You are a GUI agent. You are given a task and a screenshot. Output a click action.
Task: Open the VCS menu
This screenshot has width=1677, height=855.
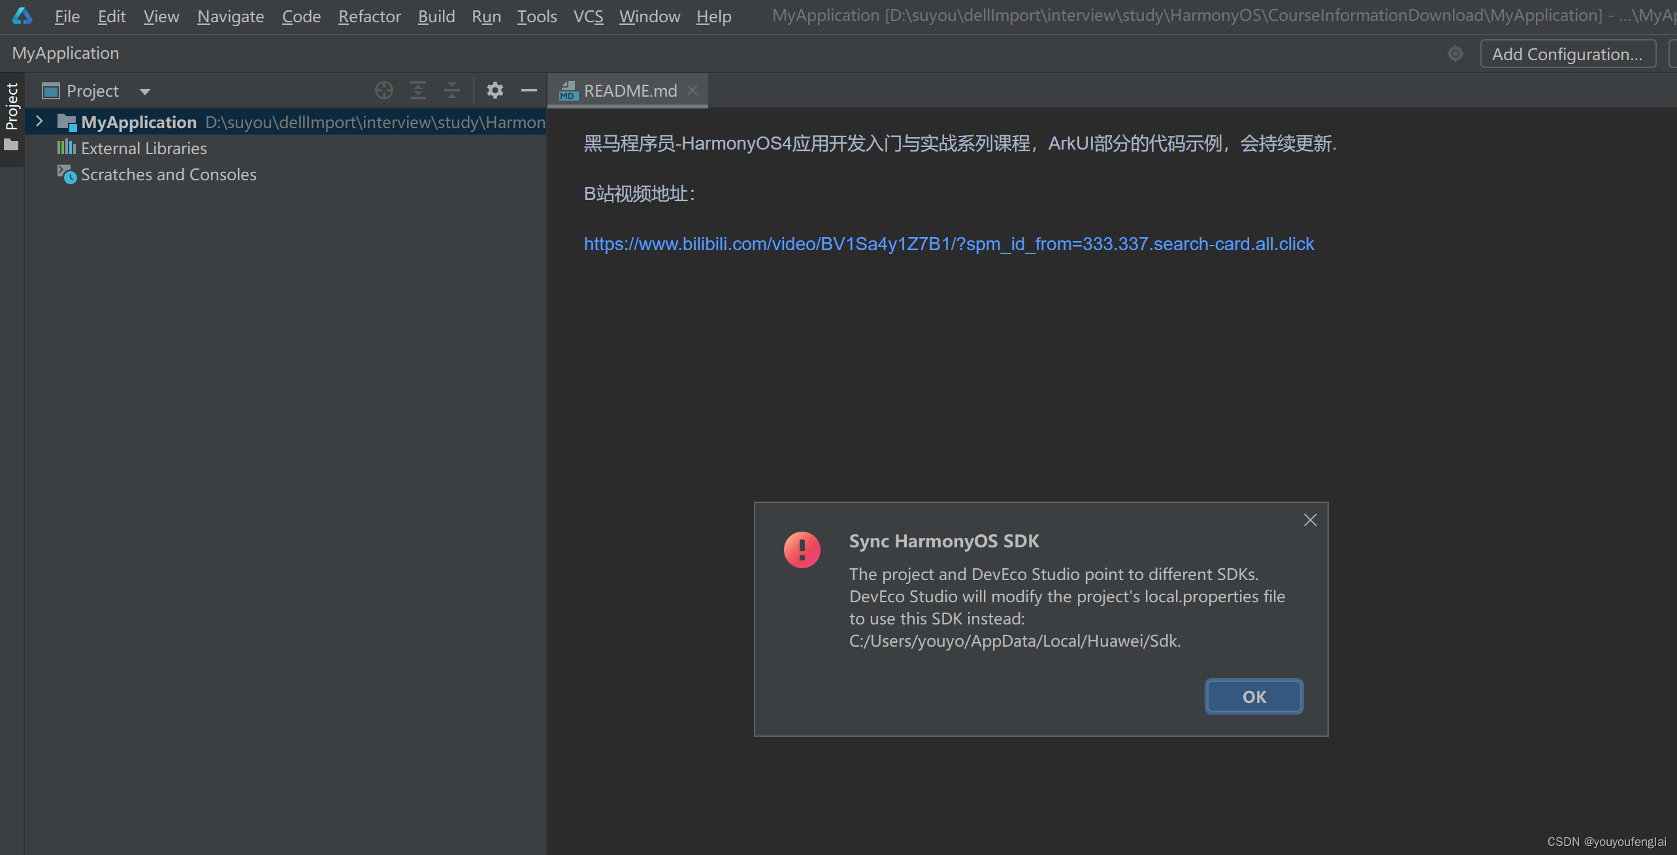pyautogui.click(x=589, y=16)
